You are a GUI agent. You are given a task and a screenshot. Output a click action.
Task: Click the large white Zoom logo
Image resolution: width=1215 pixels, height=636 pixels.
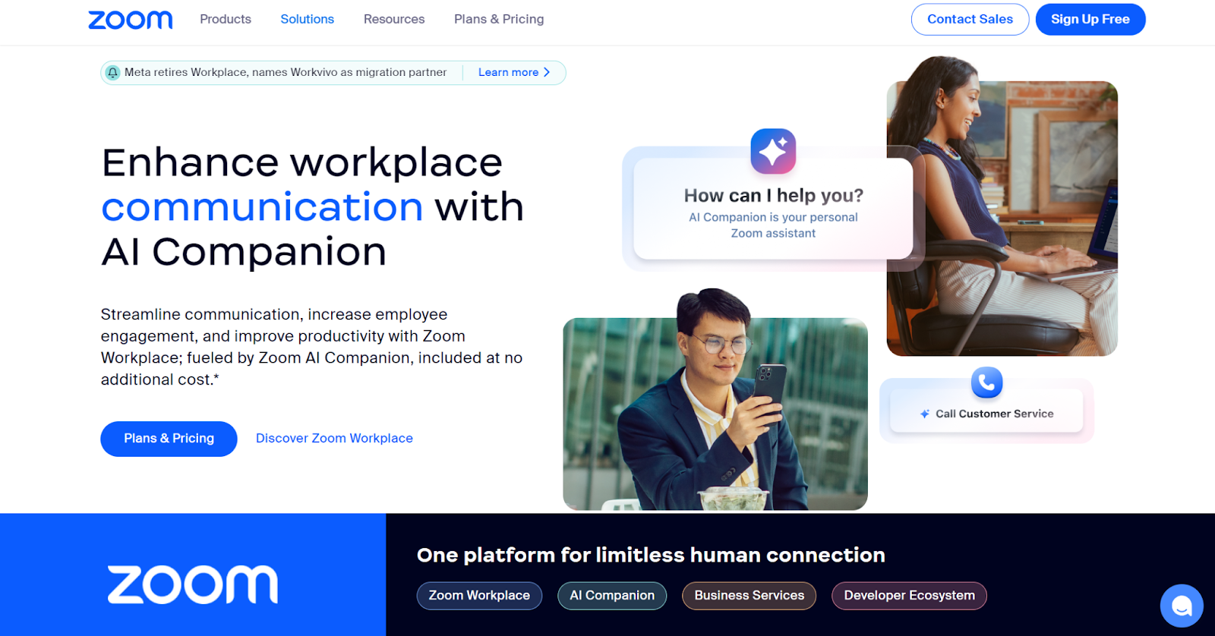(193, 584)
